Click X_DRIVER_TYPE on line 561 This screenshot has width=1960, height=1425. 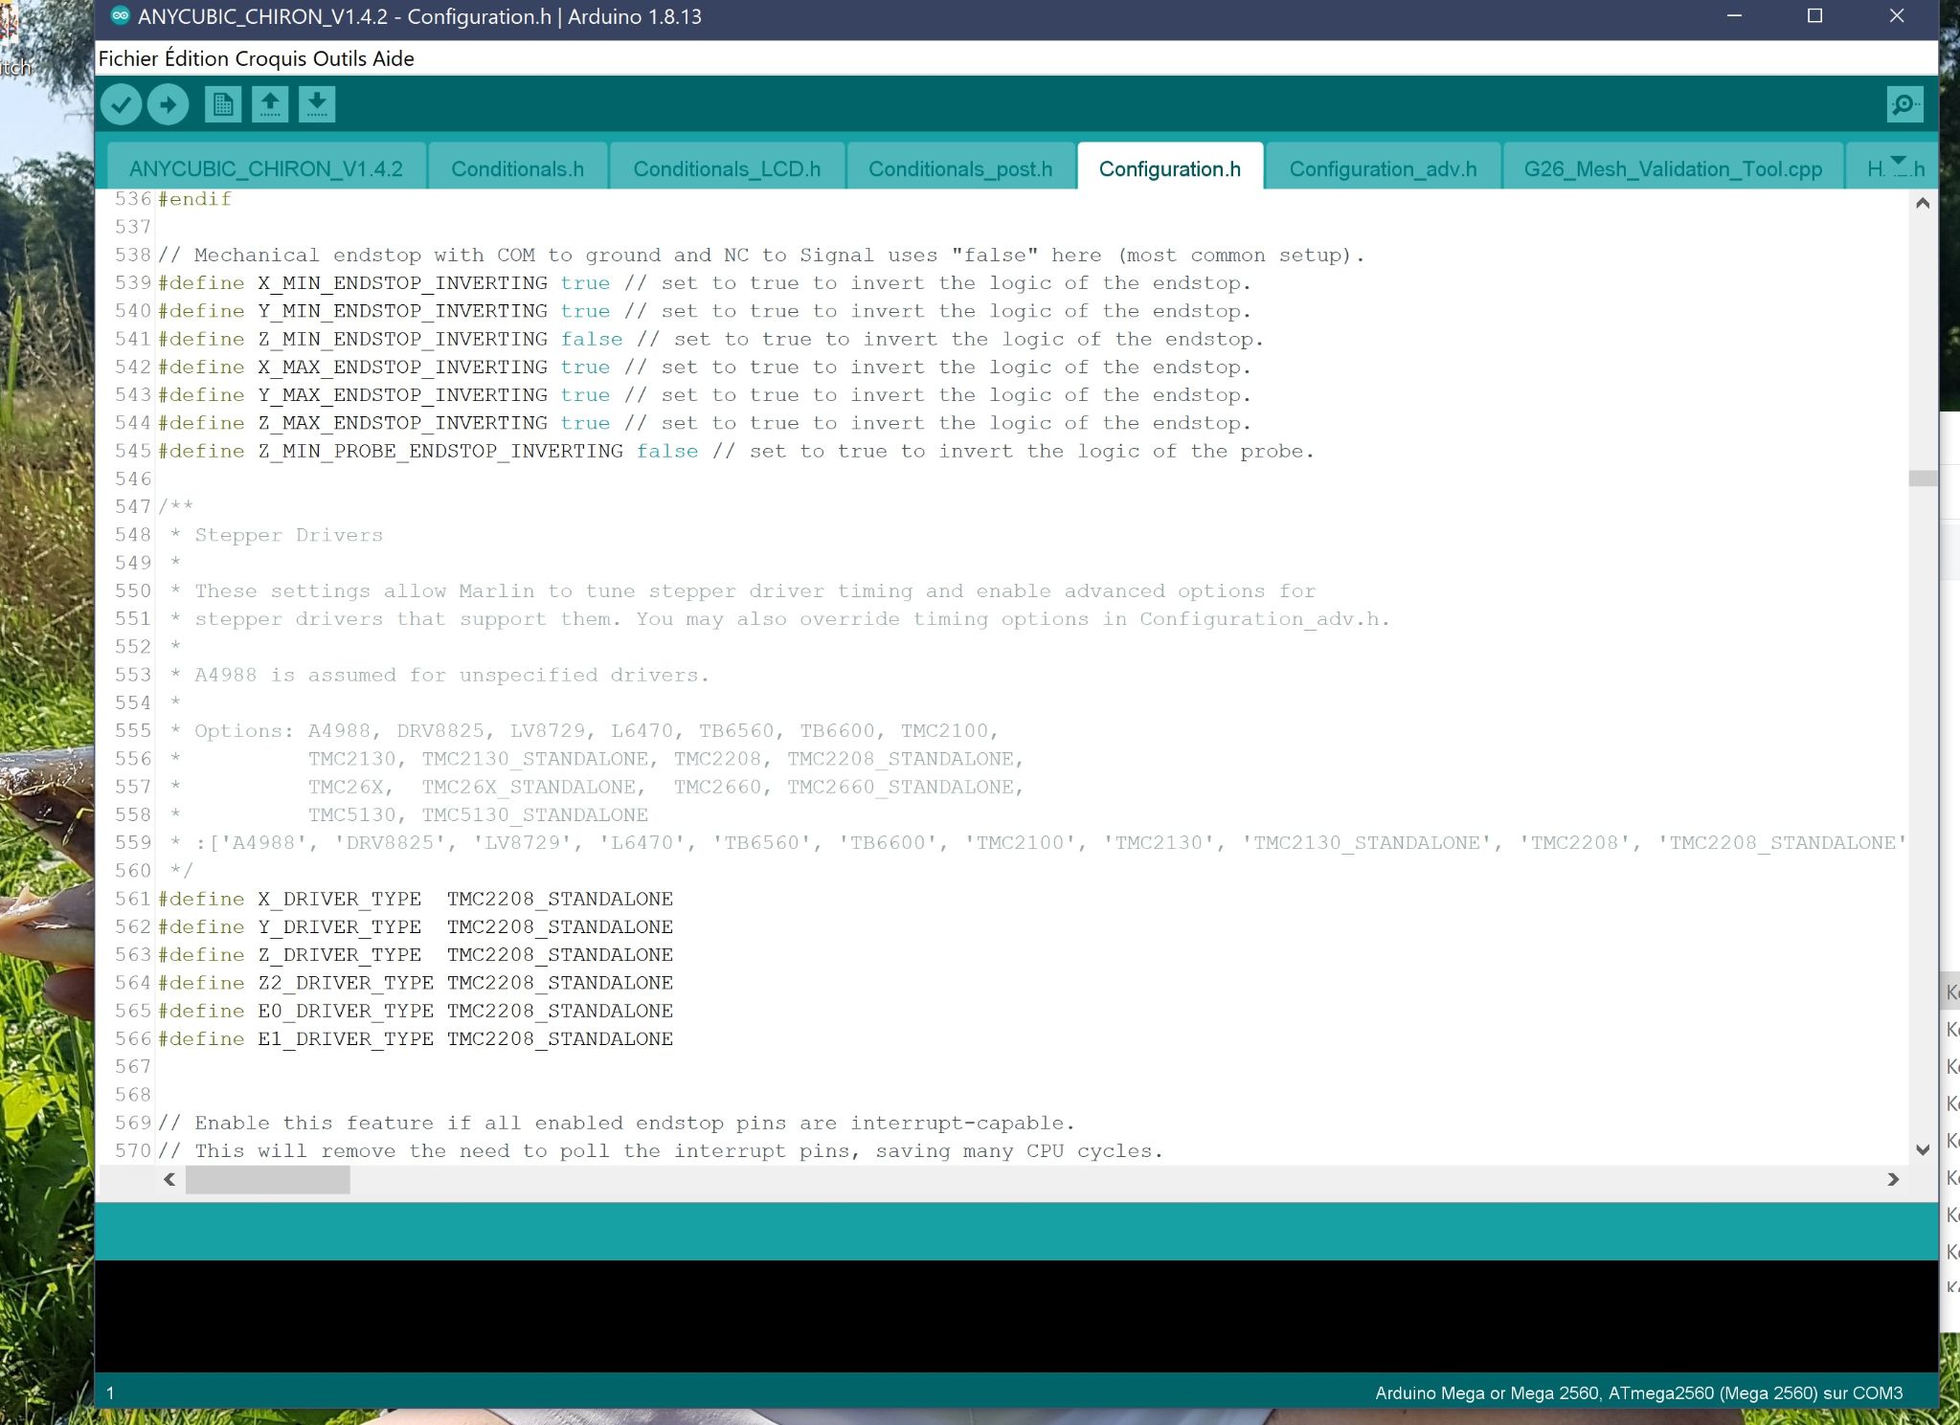tap(340, 899)
